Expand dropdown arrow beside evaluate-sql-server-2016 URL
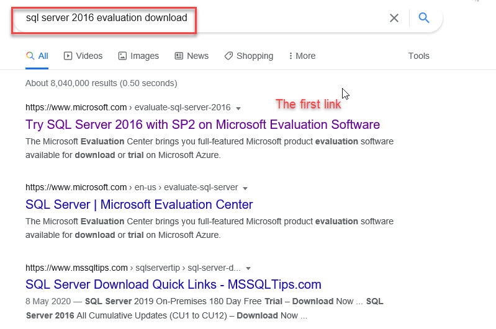 pos(238,108)
